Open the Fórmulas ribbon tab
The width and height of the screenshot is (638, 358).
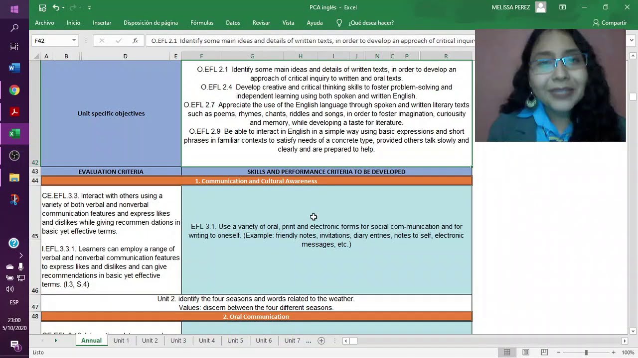202,23
